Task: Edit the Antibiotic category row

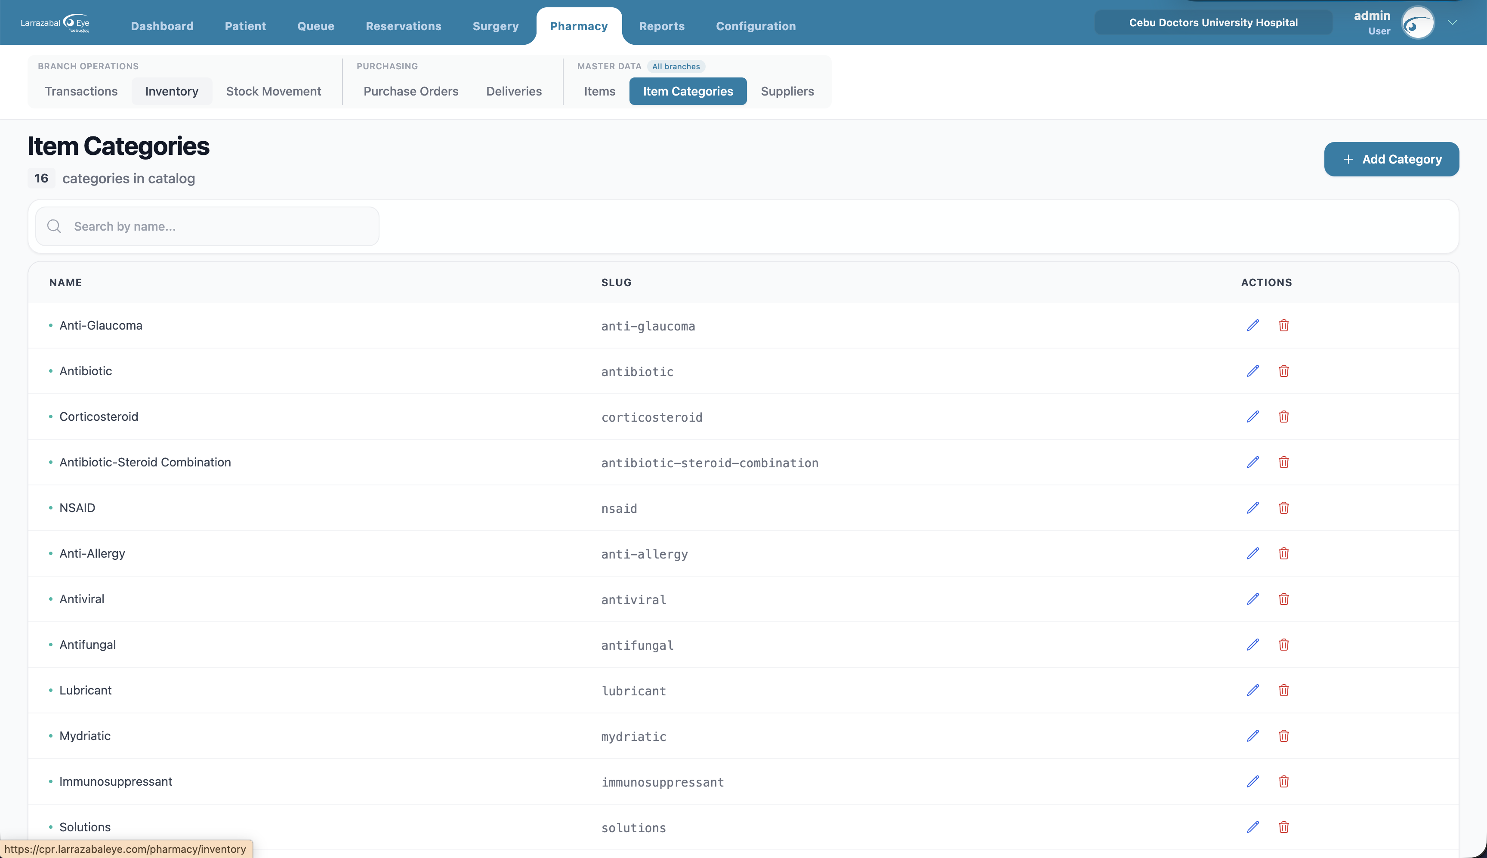Action: tap(1253, 370)
